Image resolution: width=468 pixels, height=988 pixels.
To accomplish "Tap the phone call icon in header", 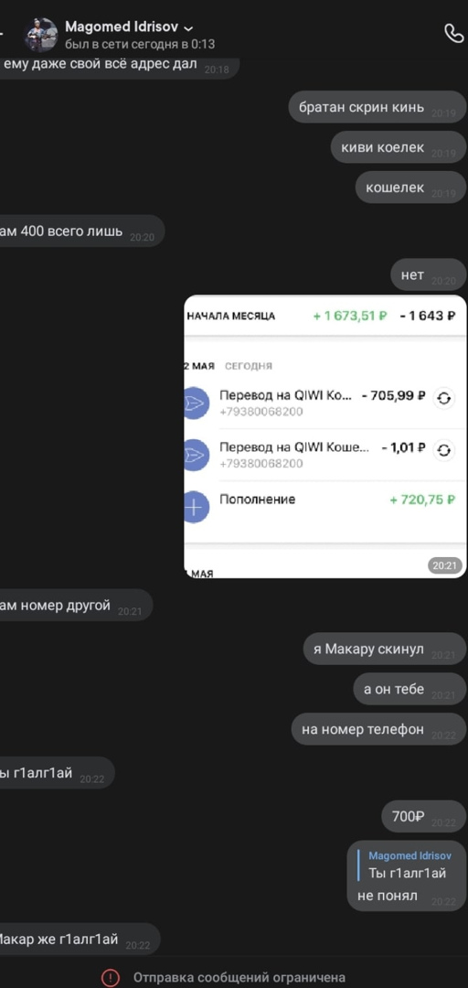I will click(453, 34).
